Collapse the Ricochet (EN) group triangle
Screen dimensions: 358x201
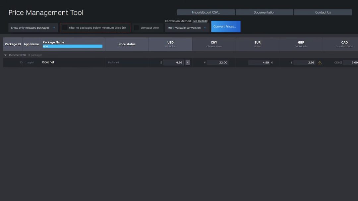(5, 55)
